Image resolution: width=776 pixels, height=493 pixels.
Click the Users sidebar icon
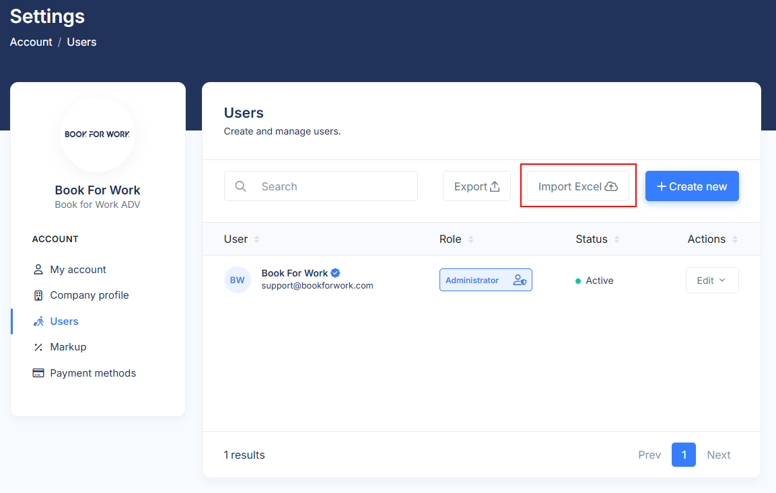pyautogui.click(x=38, y=321)
